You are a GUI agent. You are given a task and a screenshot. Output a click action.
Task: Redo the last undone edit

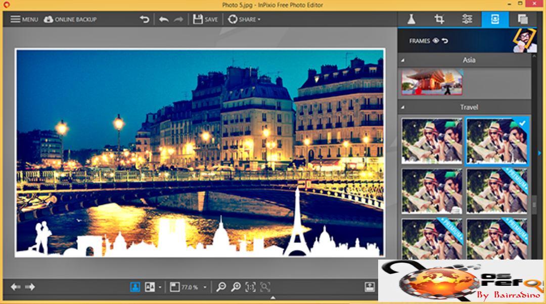(x=178, y=19)
